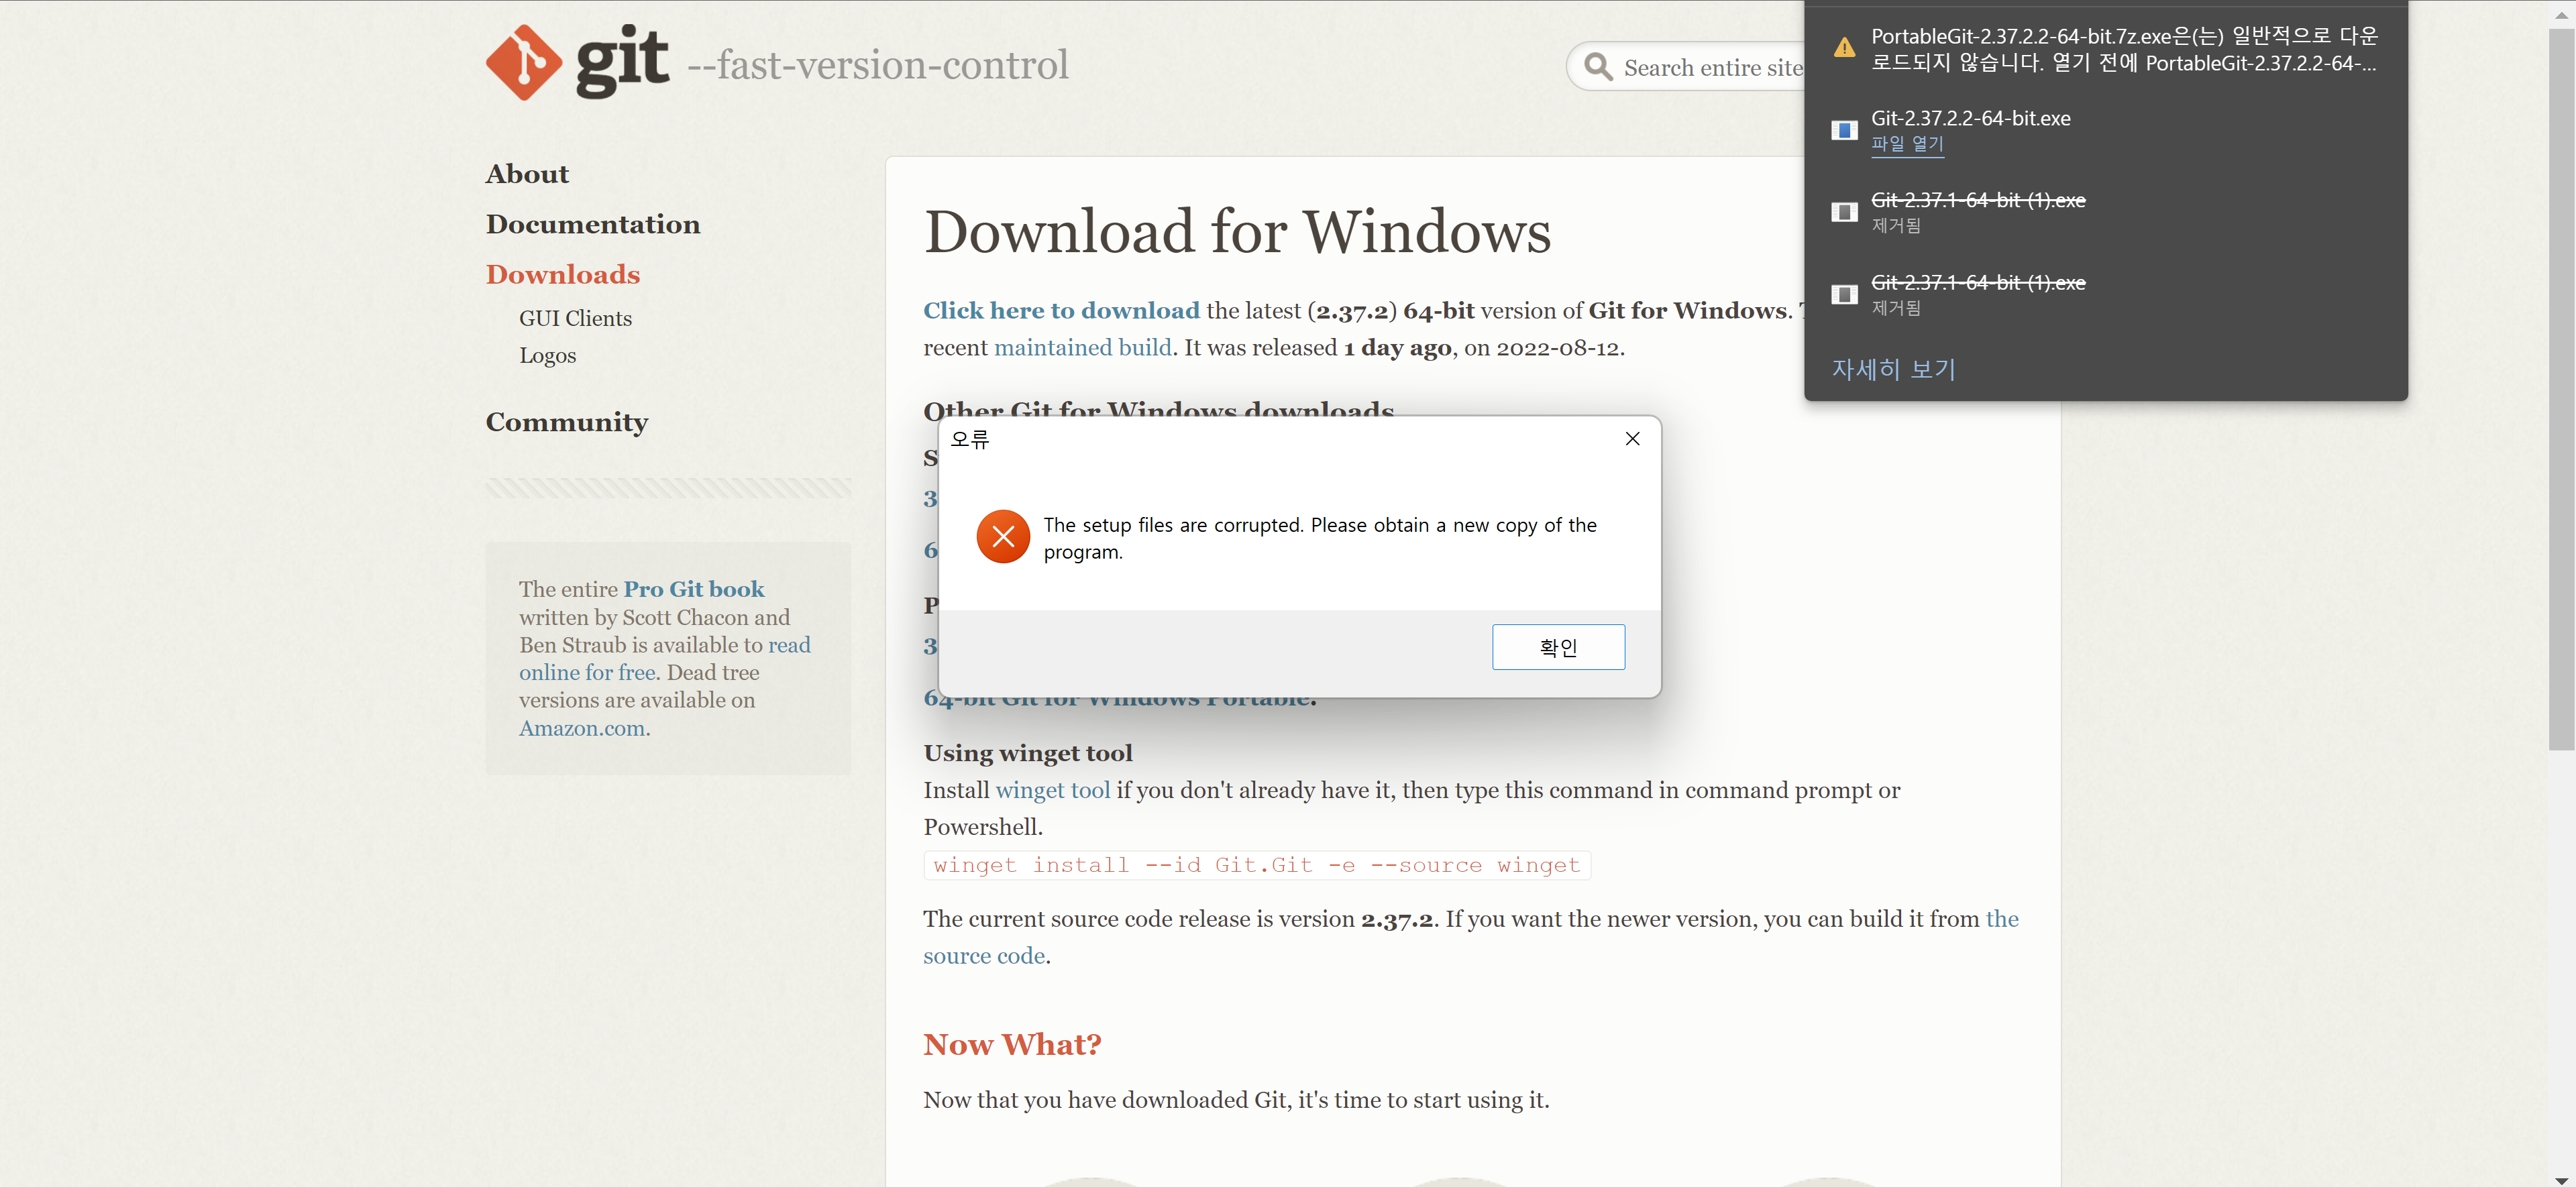Screen dimensions: 2576x1187
Task: Close the error dialog with X
Action: coord(1632,439)
